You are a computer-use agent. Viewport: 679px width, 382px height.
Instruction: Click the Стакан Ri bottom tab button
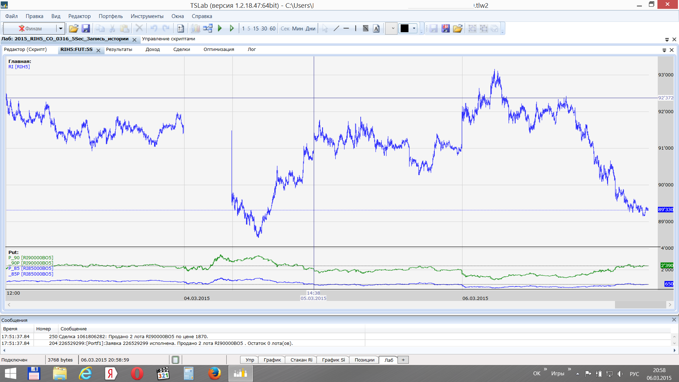pos(301,360)
